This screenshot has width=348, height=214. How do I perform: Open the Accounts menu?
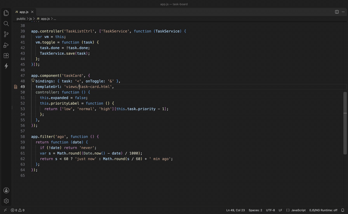pos(6,190)
